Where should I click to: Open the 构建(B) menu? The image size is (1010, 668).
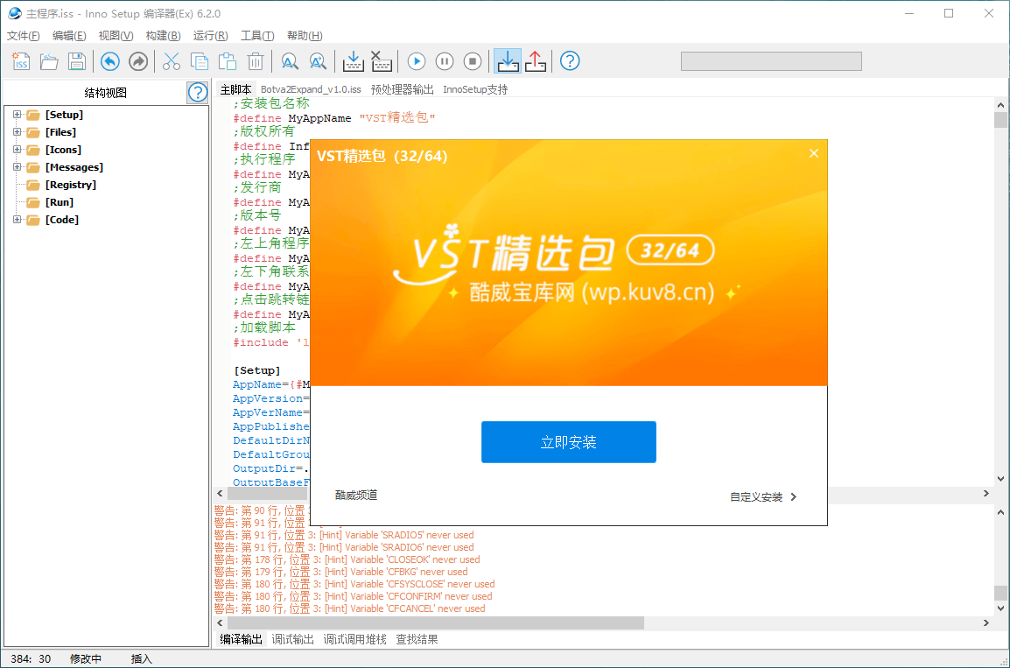(x=163, y=35)
